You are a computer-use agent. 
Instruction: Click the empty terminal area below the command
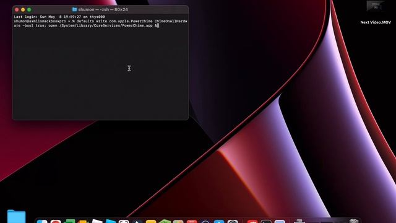[100, 73]
